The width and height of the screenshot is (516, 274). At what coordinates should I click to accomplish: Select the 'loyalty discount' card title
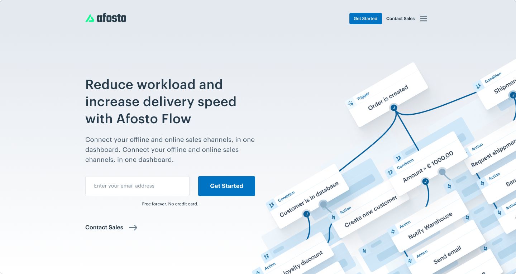point(303,263)
